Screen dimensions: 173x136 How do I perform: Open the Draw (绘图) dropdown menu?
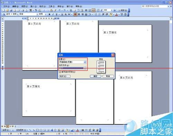(6, 130)
